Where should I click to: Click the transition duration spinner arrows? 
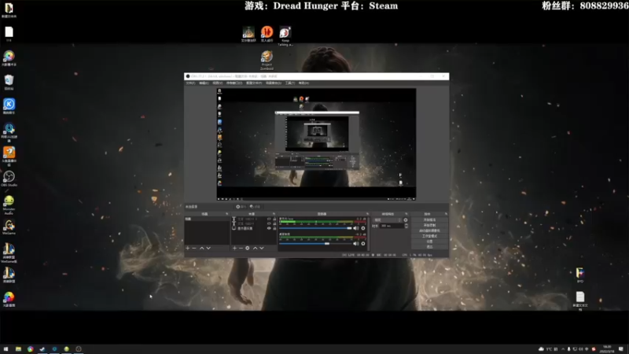[x=406, y=226]
